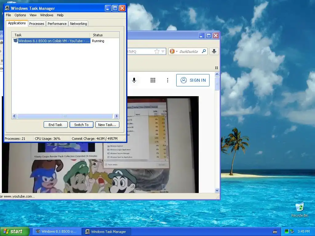
Task: Click the 3:45 PM system clock
Action: pos(304,231)
